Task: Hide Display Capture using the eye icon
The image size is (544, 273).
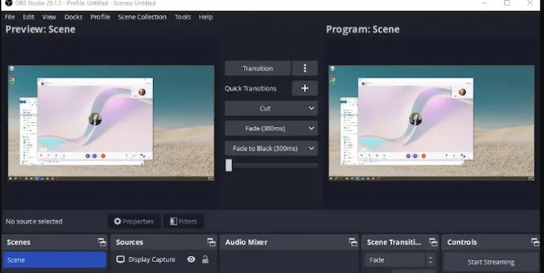Action: (x=191, y=259)
